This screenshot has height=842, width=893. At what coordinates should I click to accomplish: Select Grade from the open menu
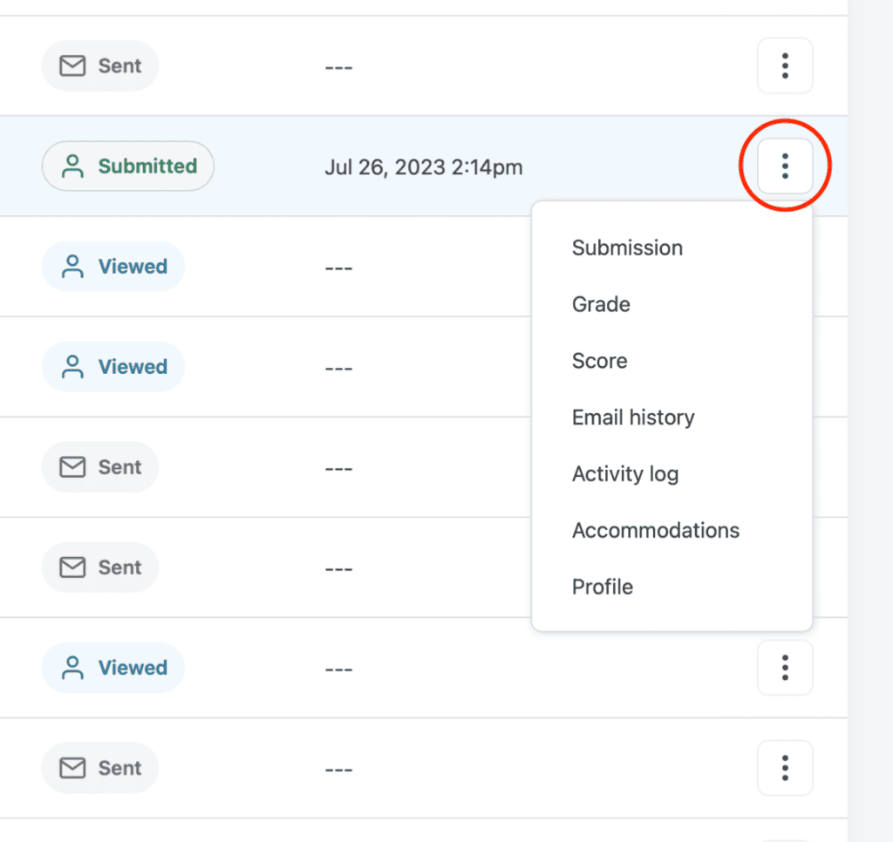tap(601, 304)
